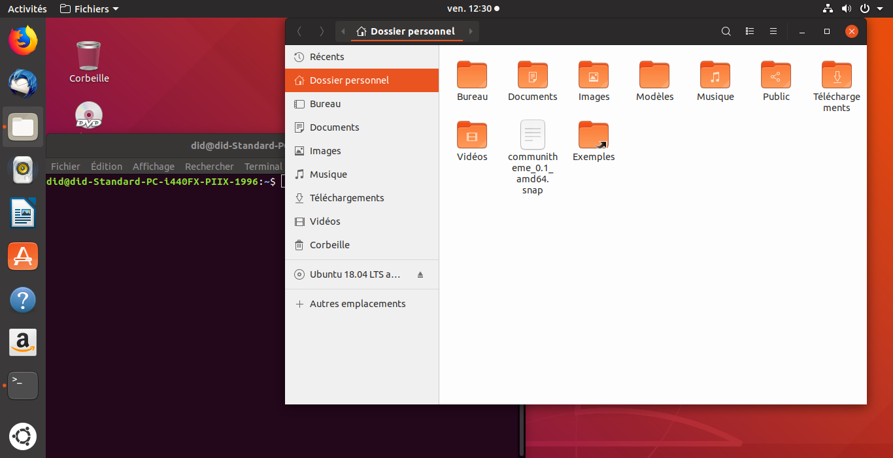
Task: Launch Rhythmbox from the dock
Action: pos(23,170)
